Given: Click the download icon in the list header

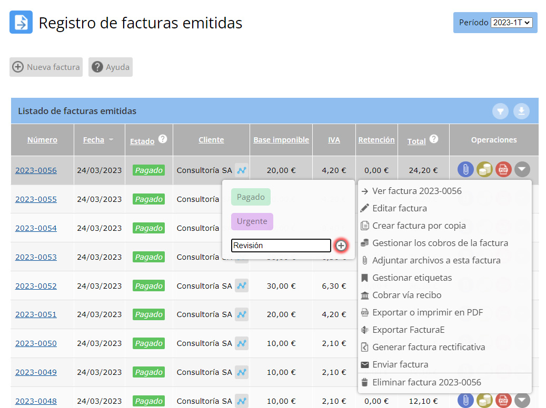Looking at the screenshot, I should click(x=521, y=111).
